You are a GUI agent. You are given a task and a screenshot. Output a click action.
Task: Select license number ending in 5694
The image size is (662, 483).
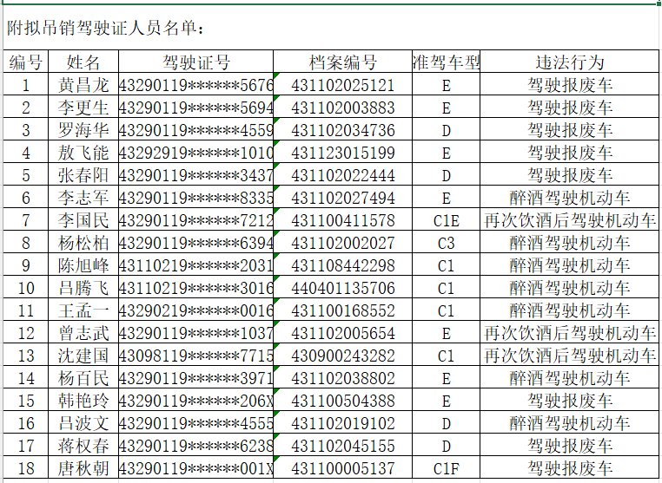(x=195, y=108)
